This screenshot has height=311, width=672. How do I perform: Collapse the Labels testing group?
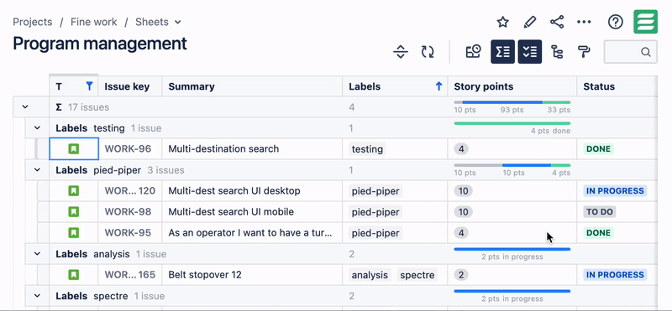coord(37,128)
